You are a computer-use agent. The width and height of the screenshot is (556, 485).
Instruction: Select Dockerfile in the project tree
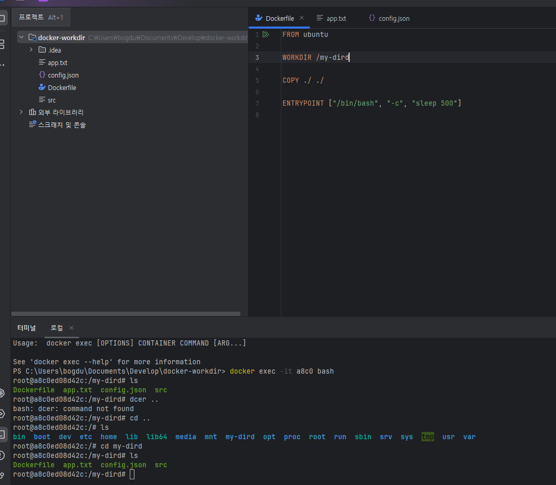[x=57, y=87]
